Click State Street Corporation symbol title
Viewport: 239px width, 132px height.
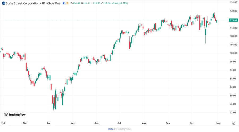(23, 3)
